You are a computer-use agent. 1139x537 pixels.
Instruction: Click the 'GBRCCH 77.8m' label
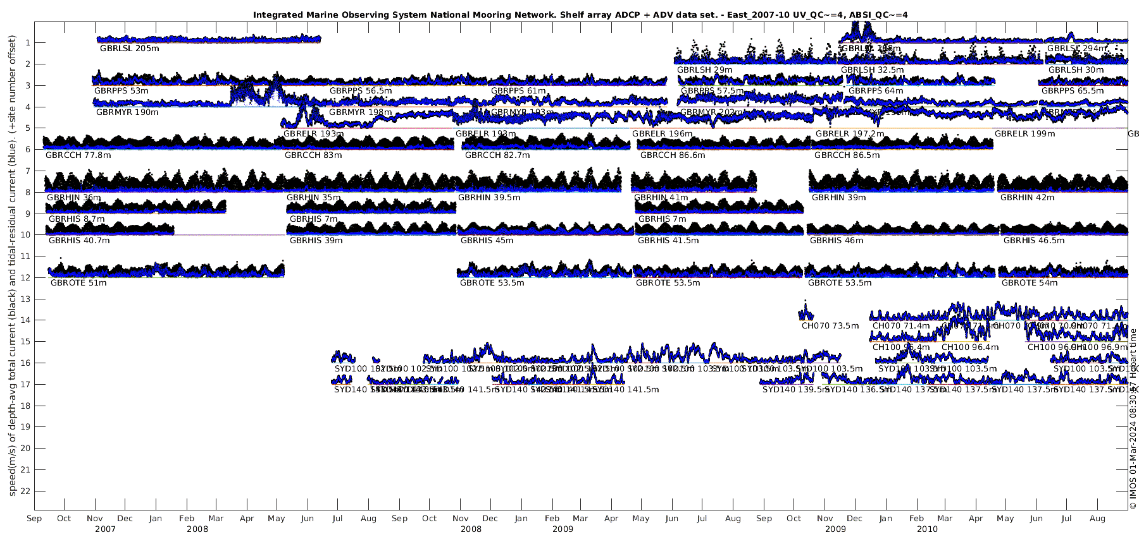[x=78, y=155]
